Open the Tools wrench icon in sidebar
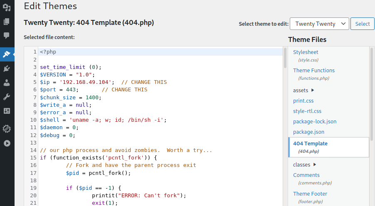375x206 pixels. pos(7,97)
